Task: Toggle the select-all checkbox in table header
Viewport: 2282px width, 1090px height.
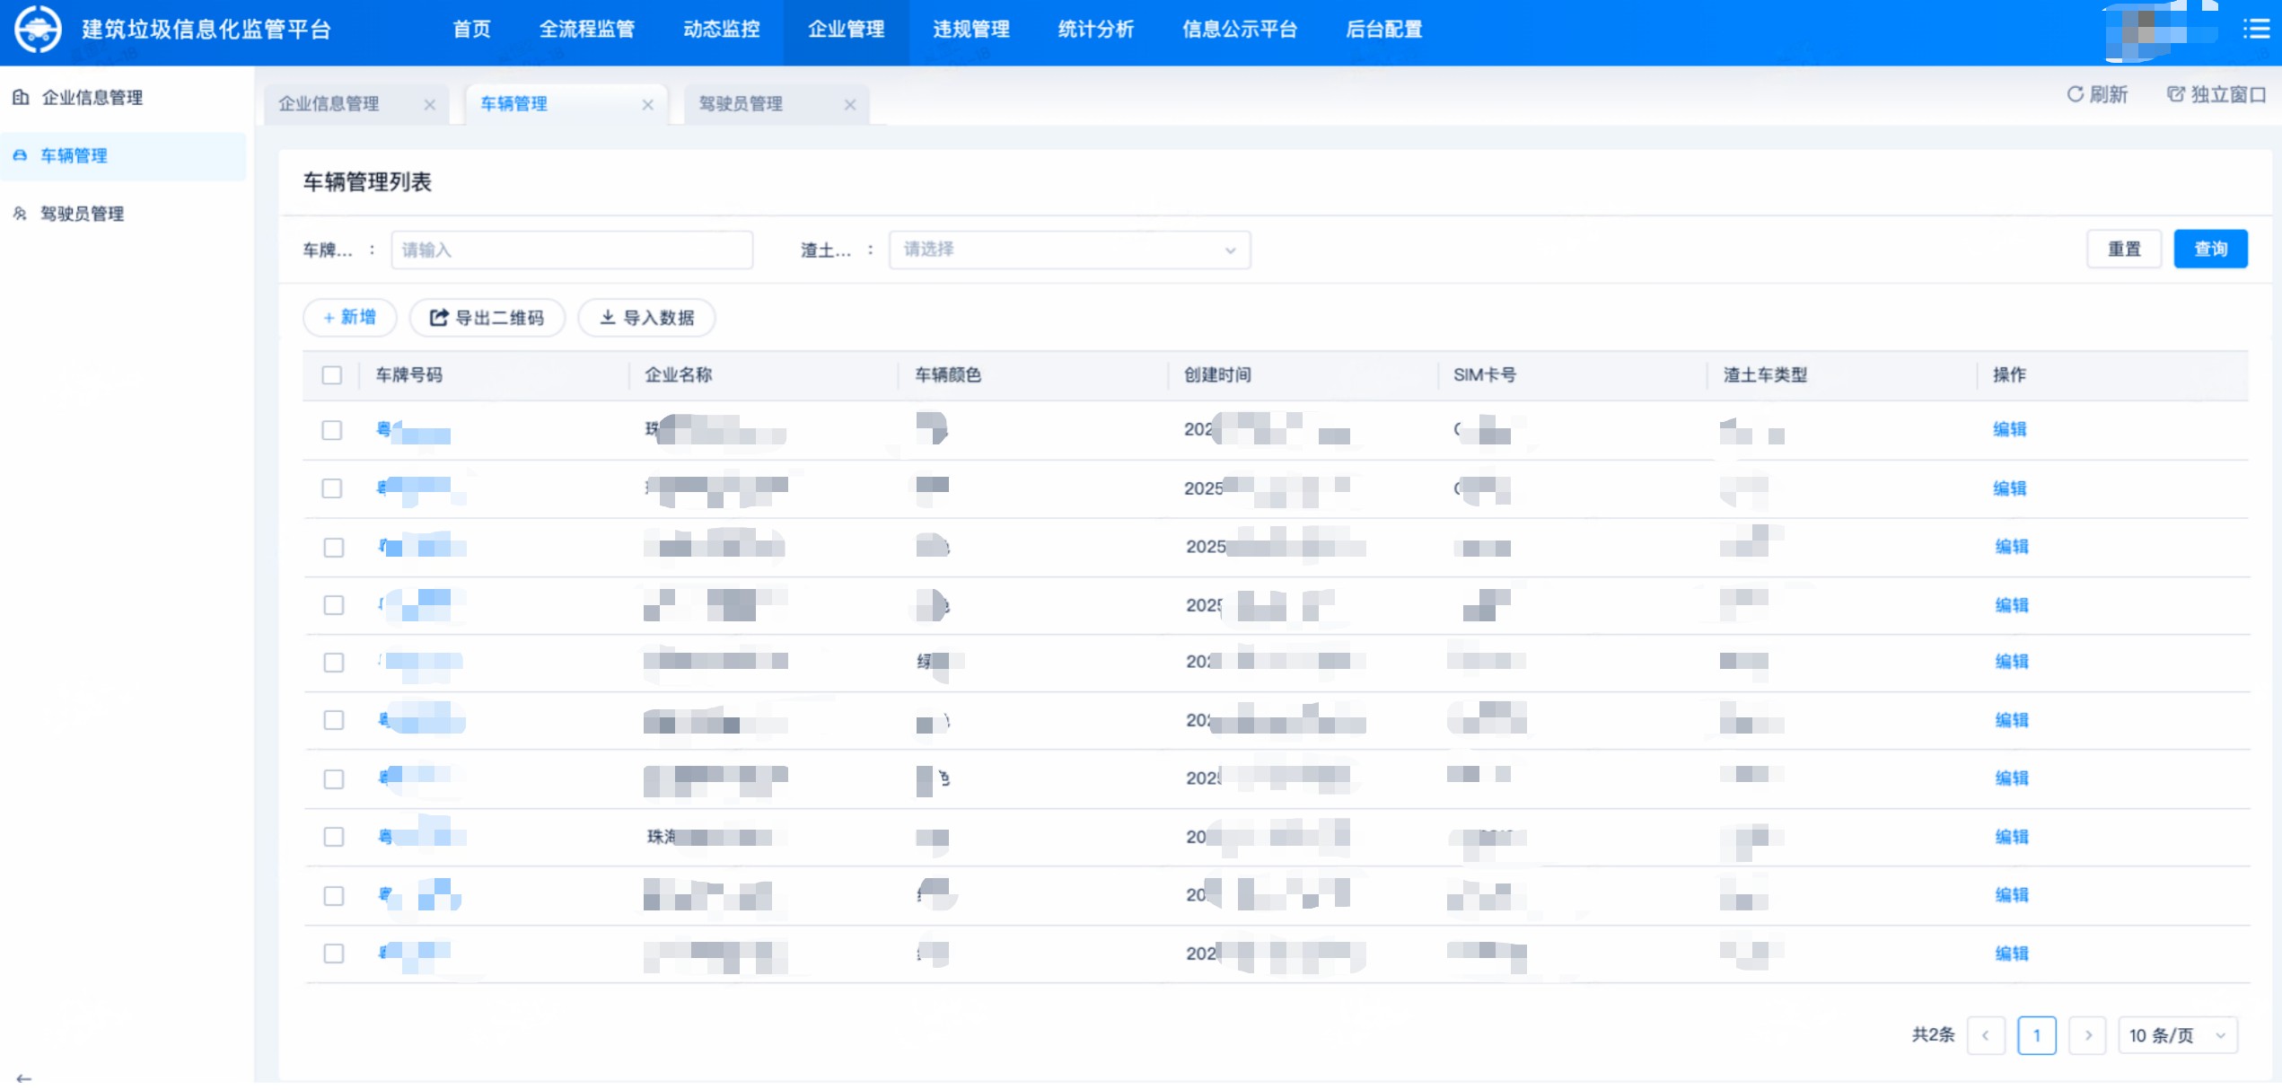Action: (333, 375)
